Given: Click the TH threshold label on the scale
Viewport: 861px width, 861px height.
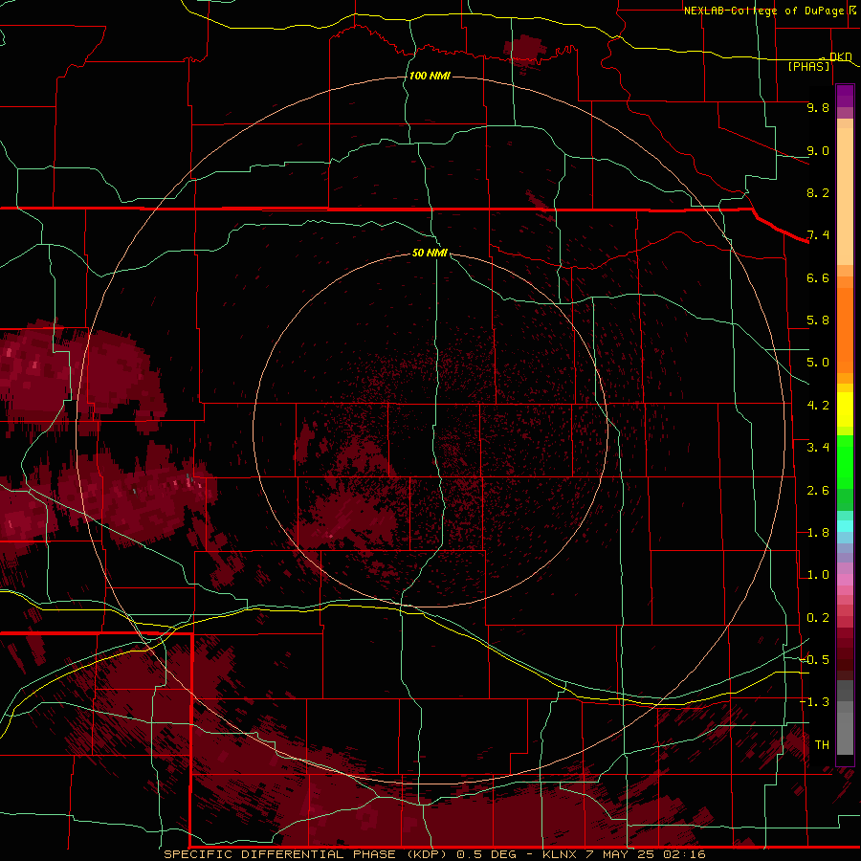Looking at the screenshot, I should [822, 745].
